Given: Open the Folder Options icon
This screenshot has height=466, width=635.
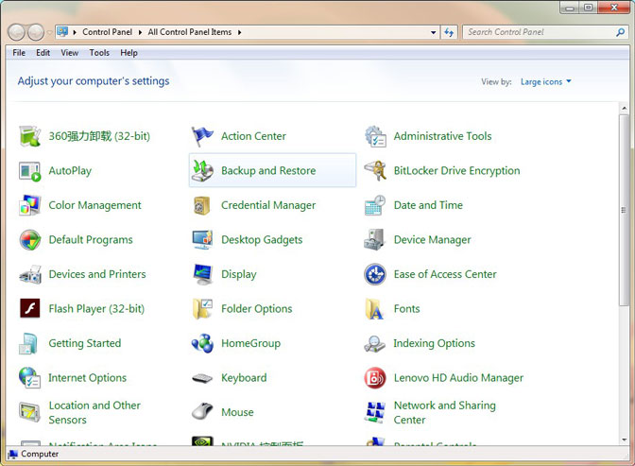Looking at the screenshot, I should click(x=202, y=309).
